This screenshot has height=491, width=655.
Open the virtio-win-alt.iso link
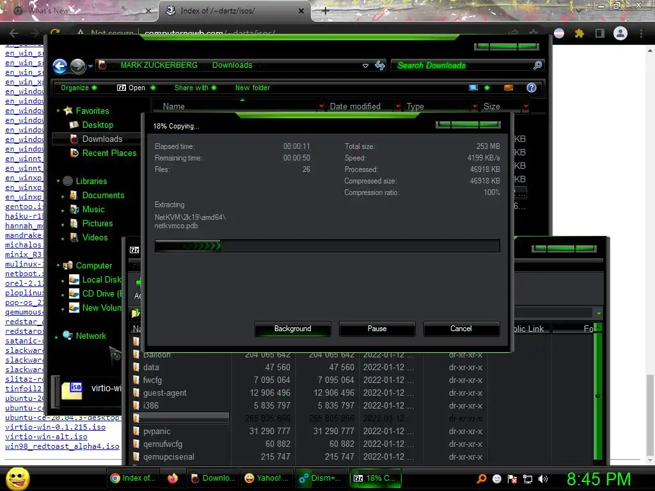point(46,437)
